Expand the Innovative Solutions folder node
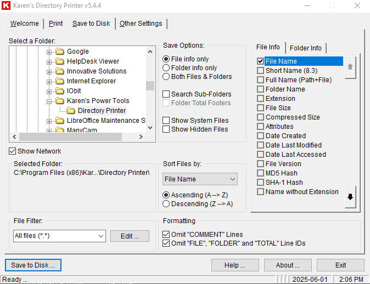370x284 pixels. [x=49, y=72]
